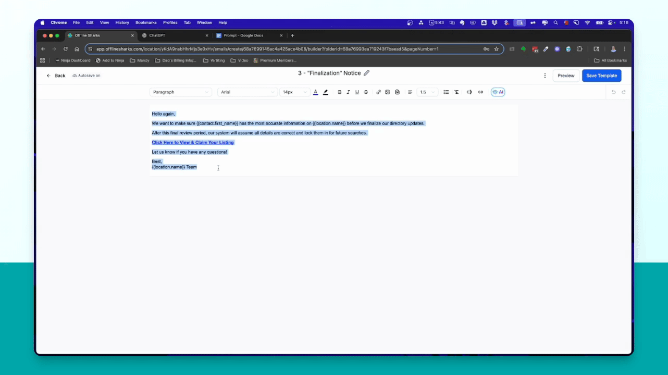This screenshot has width=668, height=375.
Task: Click the Save Template button
Action: click(x=601, y=76)
